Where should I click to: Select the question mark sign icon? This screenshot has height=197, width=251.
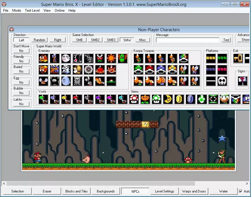click(x=243, y=81)
